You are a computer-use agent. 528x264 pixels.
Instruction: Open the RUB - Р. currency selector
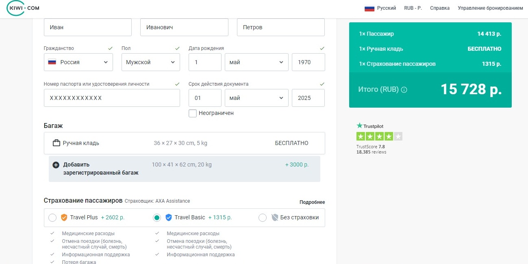click(x=413, y=8)
